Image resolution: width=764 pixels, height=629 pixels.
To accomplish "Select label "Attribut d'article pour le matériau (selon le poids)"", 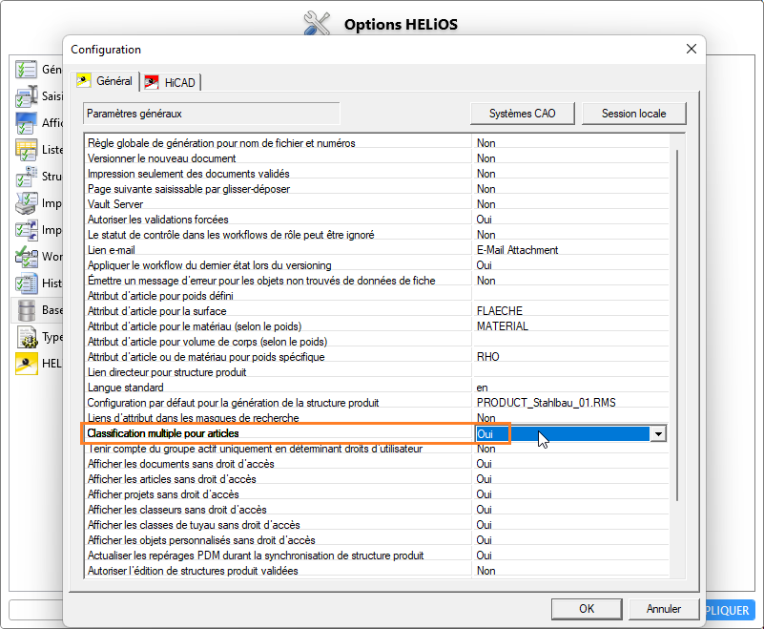I will coord(195,326).
